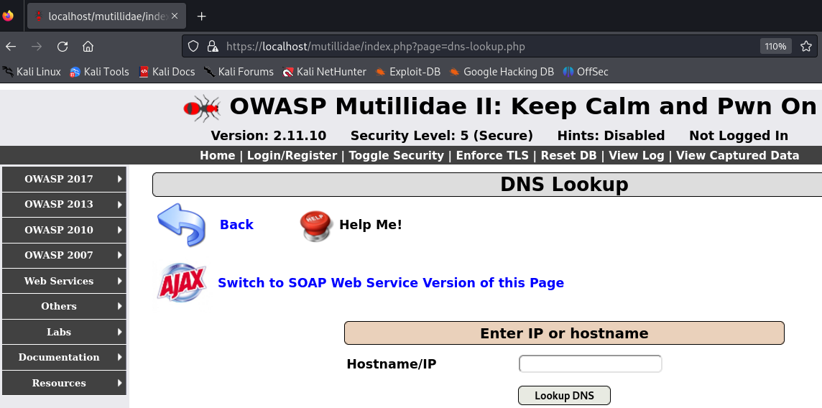Click the browser reload icon
This screenshot has width=822, height=408.
pos(63,47)
